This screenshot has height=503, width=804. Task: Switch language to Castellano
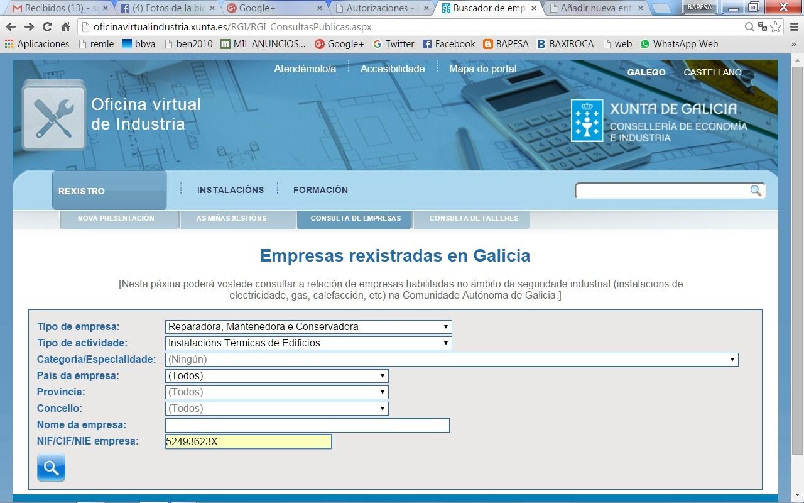(x=712, y=72)
